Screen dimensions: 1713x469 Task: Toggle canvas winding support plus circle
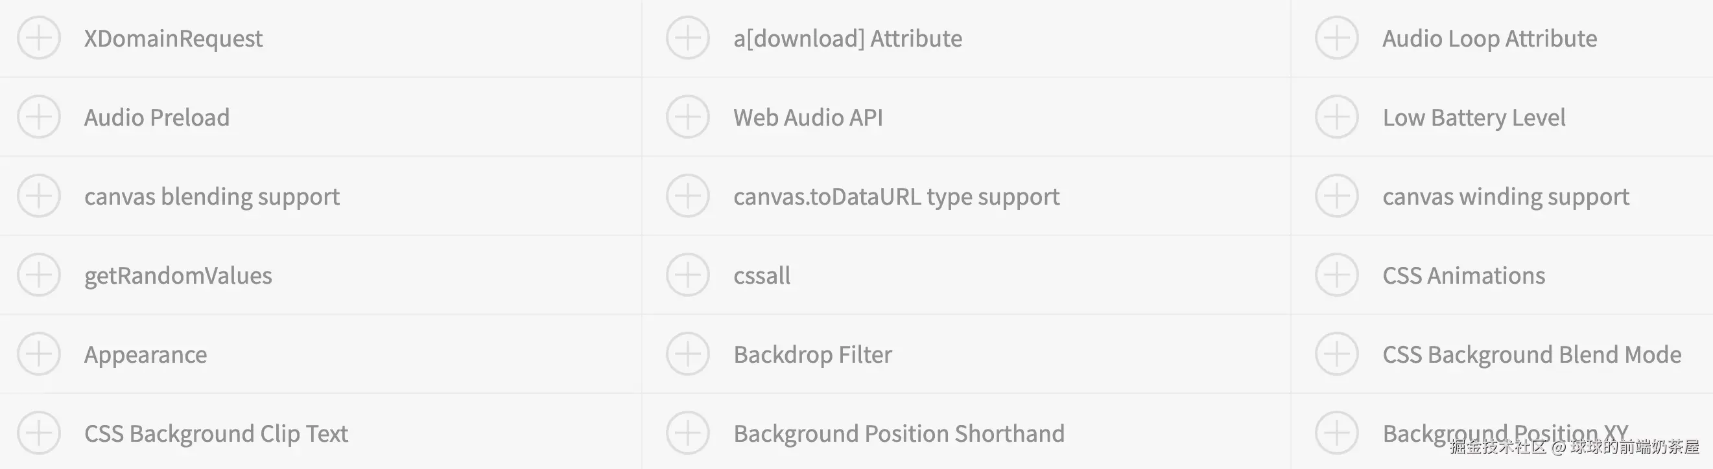(1336, 196)
